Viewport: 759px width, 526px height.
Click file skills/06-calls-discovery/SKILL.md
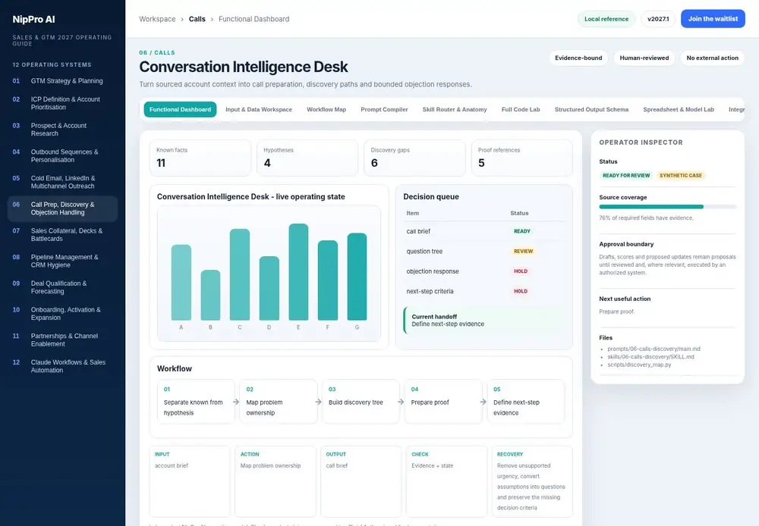click(x=650, y=357)
